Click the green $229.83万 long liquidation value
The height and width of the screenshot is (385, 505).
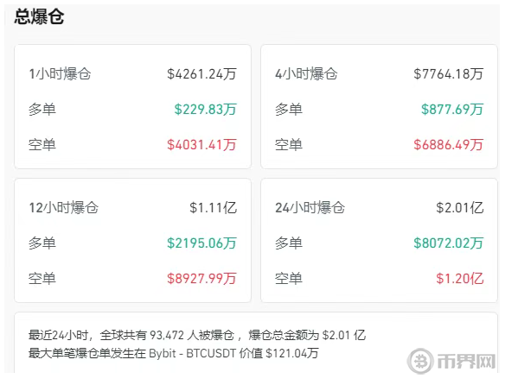coord(206,110)
